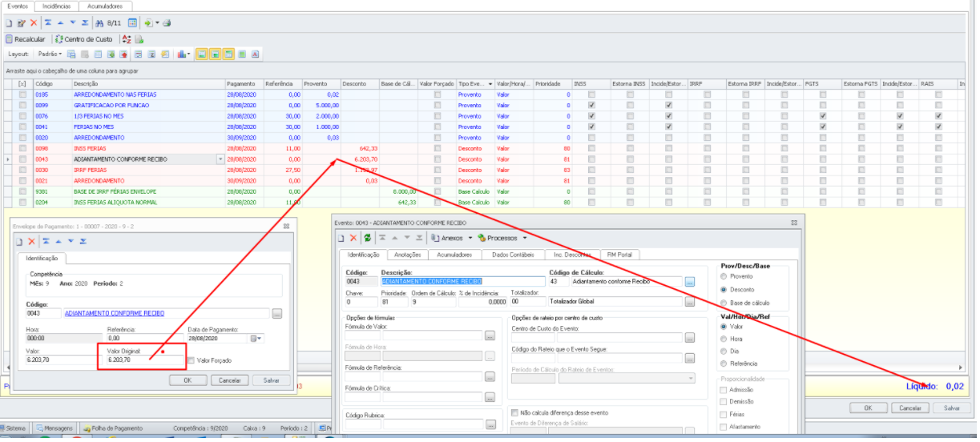Switch to the Acumuladores tab at top
The image size is (980, 442).
(105, 6)
